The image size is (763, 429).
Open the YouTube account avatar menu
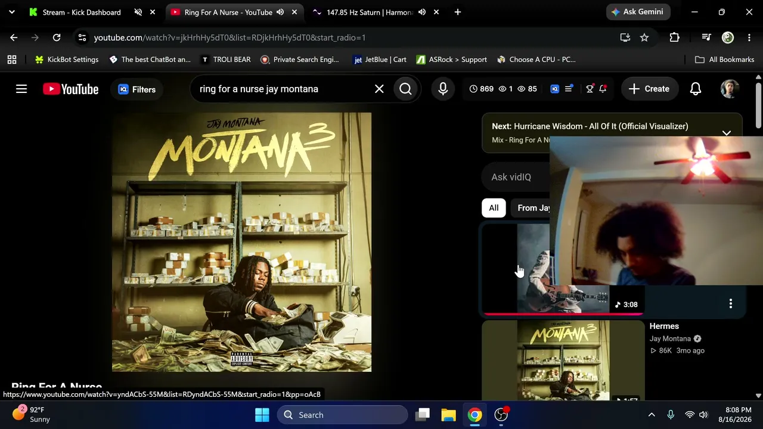(730, 89)
